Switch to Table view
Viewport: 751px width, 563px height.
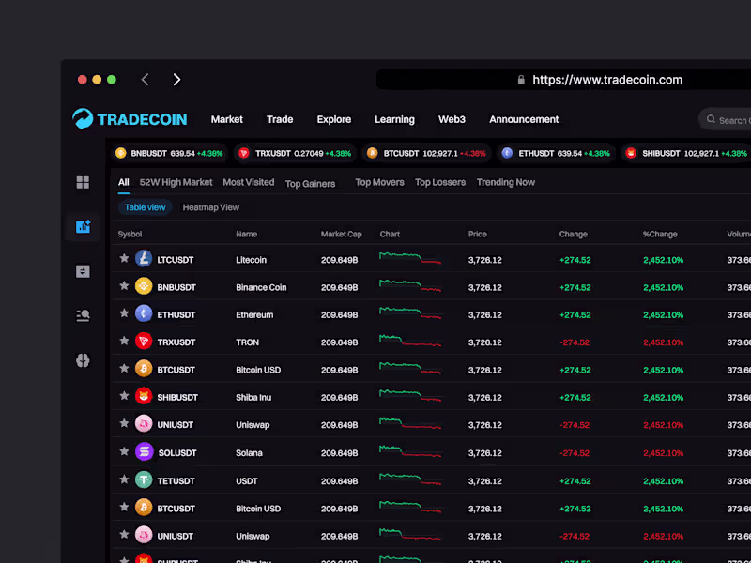(x=146, y=207)
